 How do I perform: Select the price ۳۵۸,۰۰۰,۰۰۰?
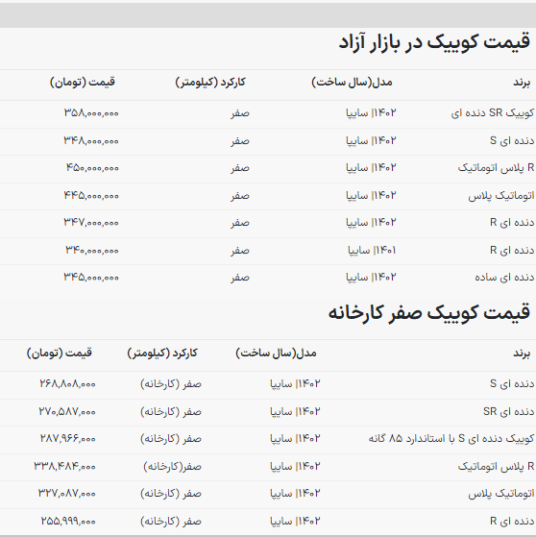(x=91, y=113)
